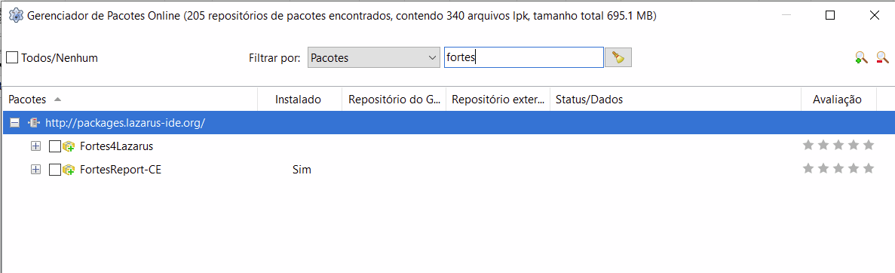Click the gear icon in window title bar

coord(17,15)
